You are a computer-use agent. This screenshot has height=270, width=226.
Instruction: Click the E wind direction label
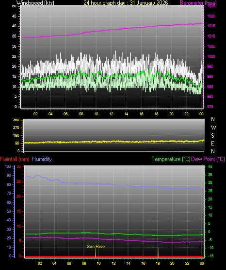click(212, 143)
